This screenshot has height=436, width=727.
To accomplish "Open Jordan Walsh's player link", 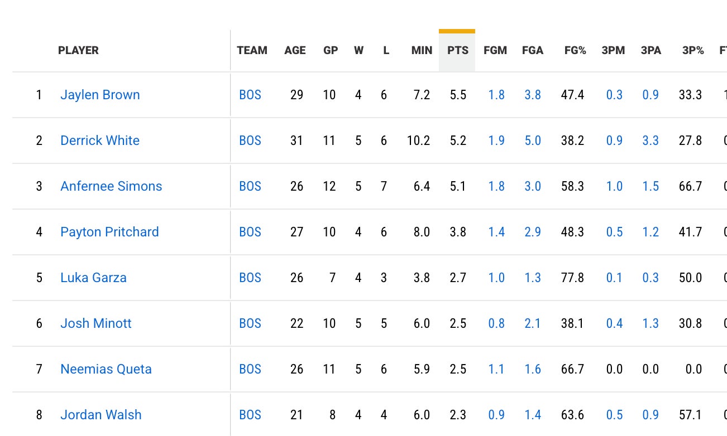I will click(x=101, y=415).
